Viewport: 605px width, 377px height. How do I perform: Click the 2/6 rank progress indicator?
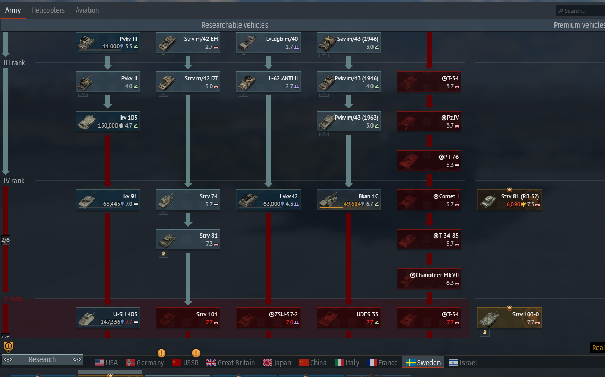(x=5, y=240)
